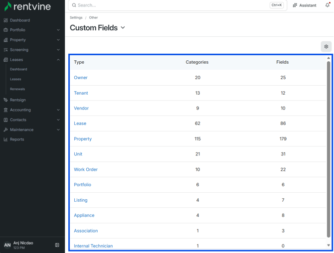334x253 pixels.
Task: Click the Ctrl+K shortcut badge
Action: coord(277,5)
